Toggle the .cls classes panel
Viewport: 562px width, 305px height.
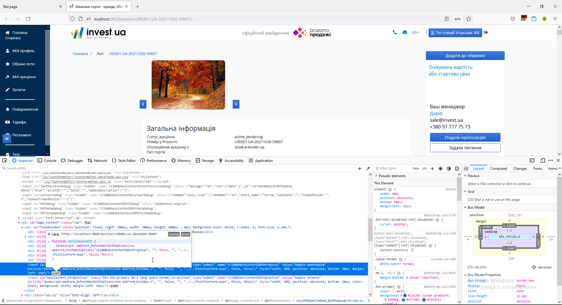[x=424, y=168]
